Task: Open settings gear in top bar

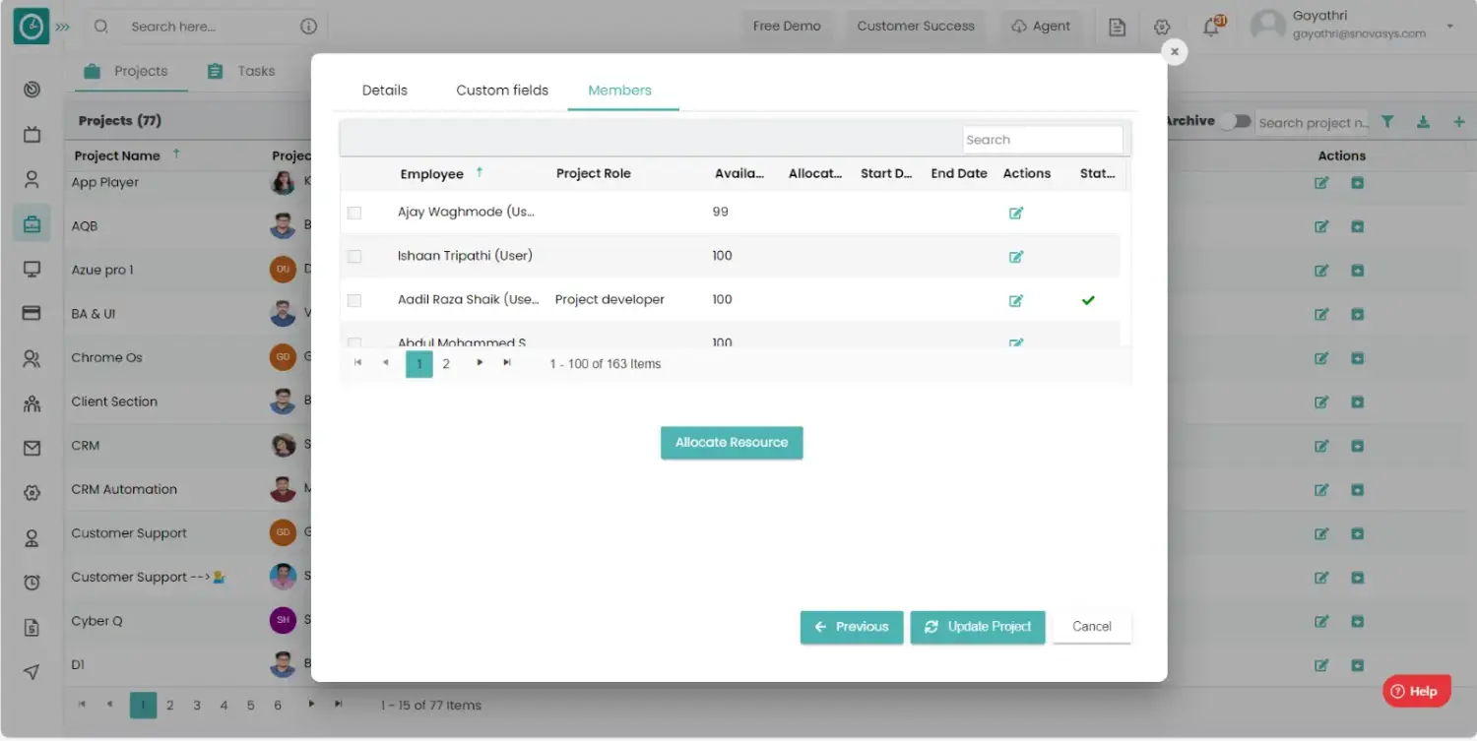Action: coord(1162,27)
